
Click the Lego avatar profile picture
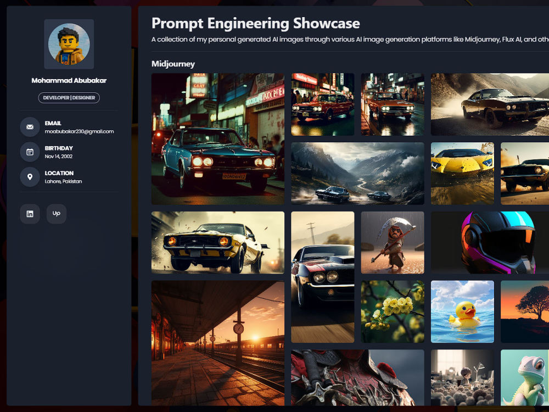[69, 44]
